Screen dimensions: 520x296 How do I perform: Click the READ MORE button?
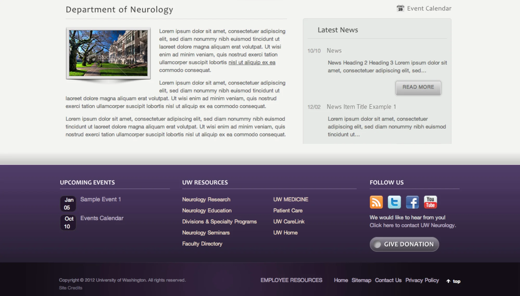point(418,88)
